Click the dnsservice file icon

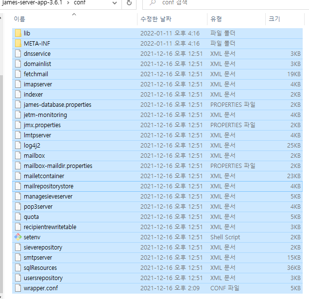click(18, 54)
